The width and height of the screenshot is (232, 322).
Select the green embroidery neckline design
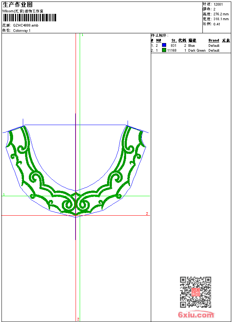point(75,172)
